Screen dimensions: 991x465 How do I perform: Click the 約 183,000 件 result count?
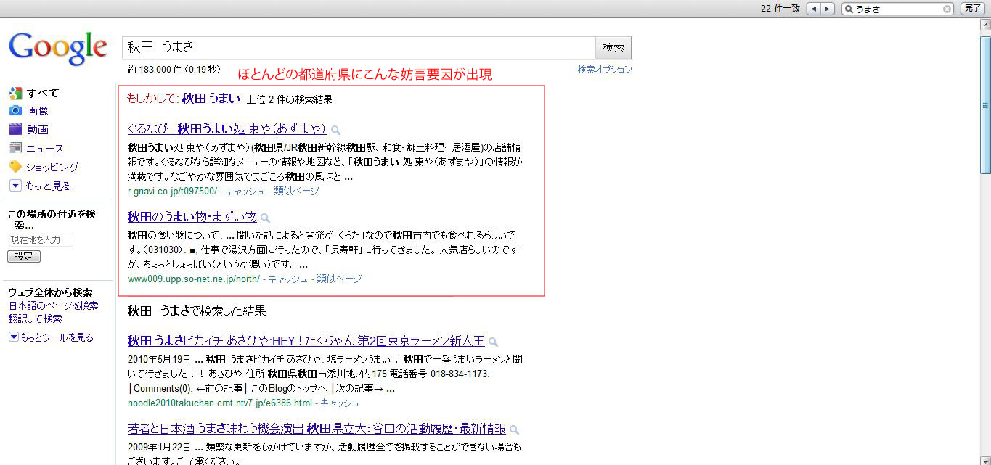tap(174, 70)
